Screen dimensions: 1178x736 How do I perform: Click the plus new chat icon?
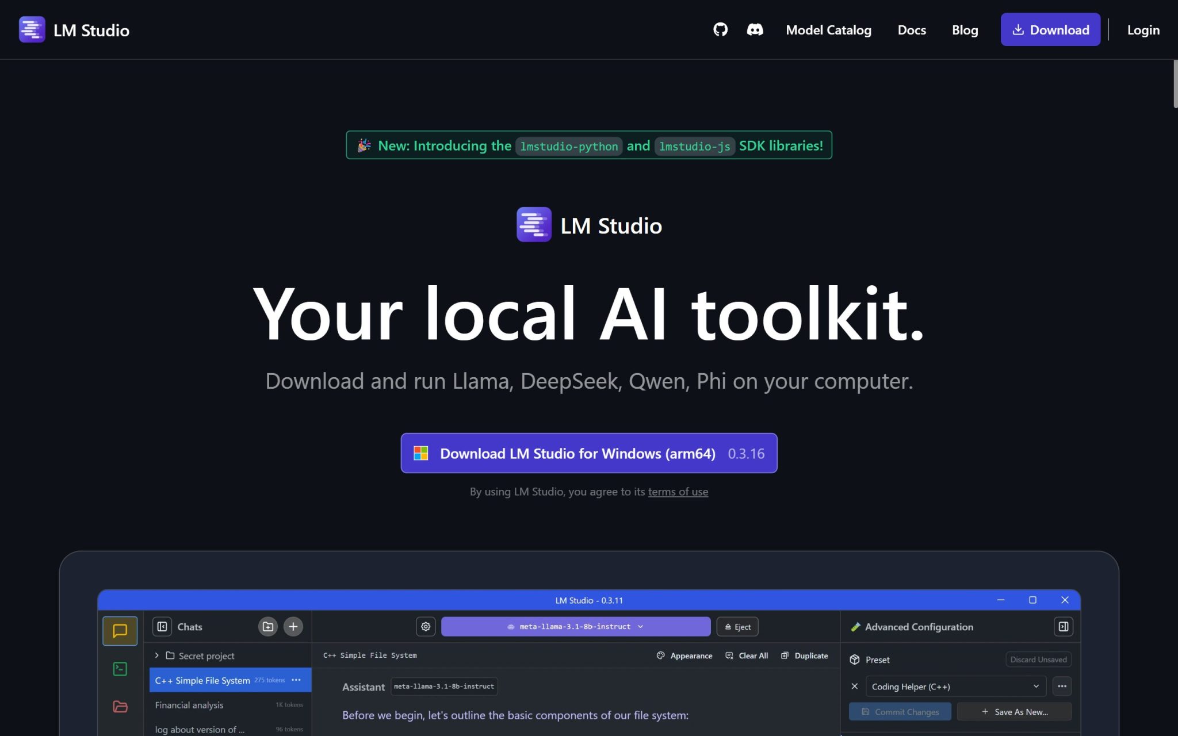[293, 627]
